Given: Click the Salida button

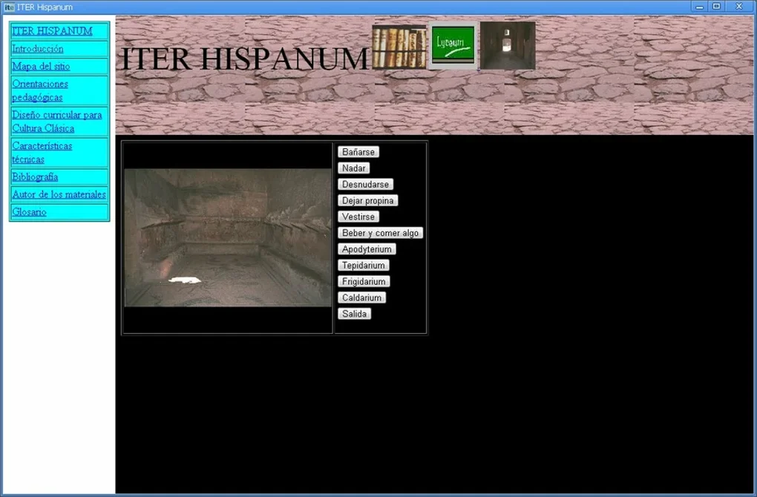Looking at the screenshot, I should click(x=355, y=313).
